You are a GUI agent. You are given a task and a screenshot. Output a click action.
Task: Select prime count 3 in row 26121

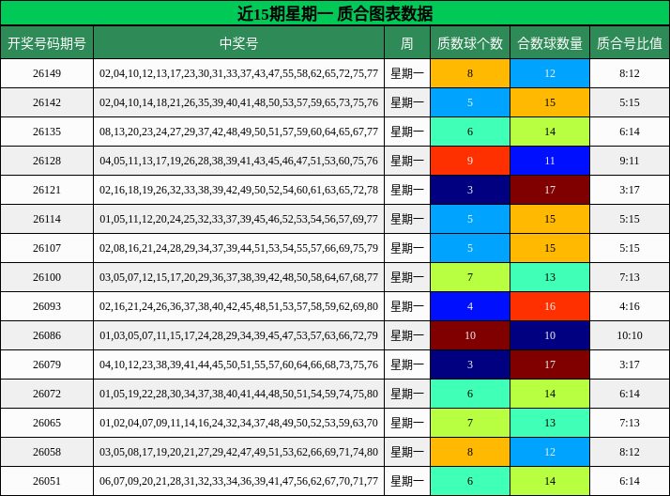[470, 190]
